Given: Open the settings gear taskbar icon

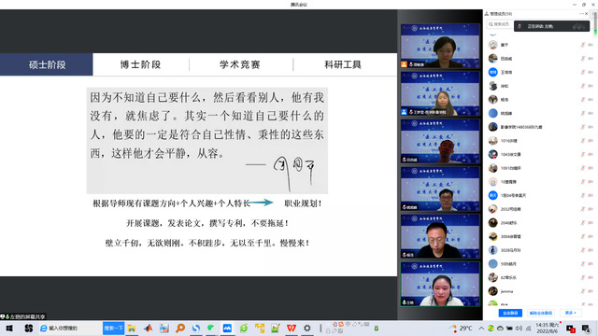Looking at the screenshot, I should (x=307, y=328).
